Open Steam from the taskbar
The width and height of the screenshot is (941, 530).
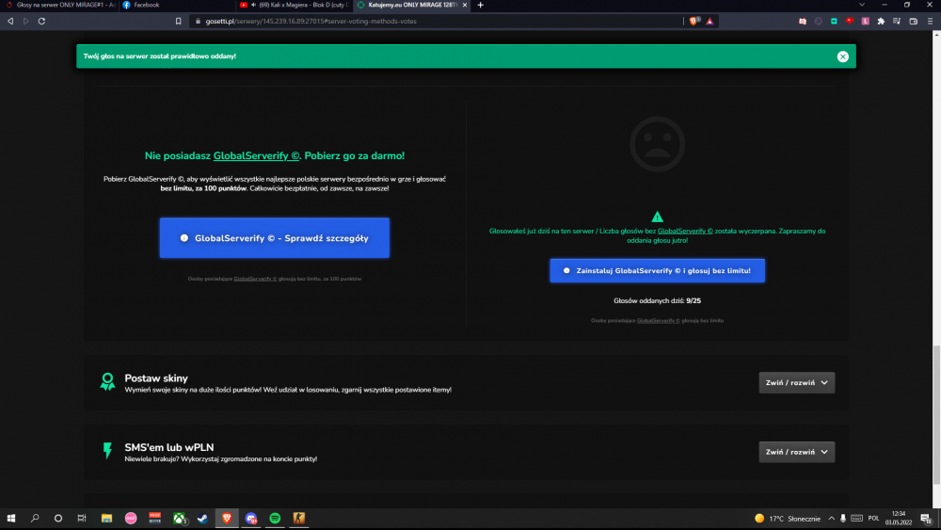(x=203, y=518)
